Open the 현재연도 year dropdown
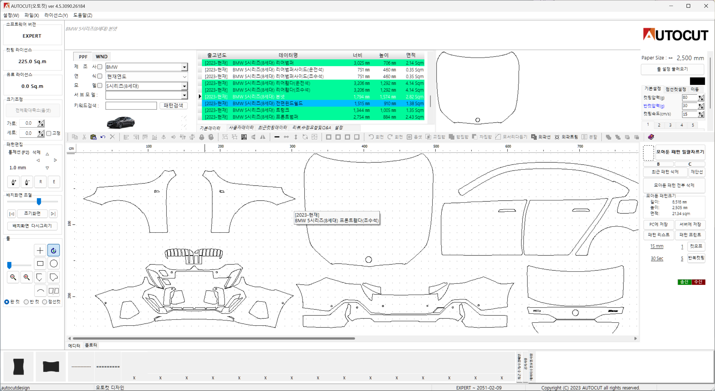The width and height of the screenshot is (715, 391). tap(184, 76)
